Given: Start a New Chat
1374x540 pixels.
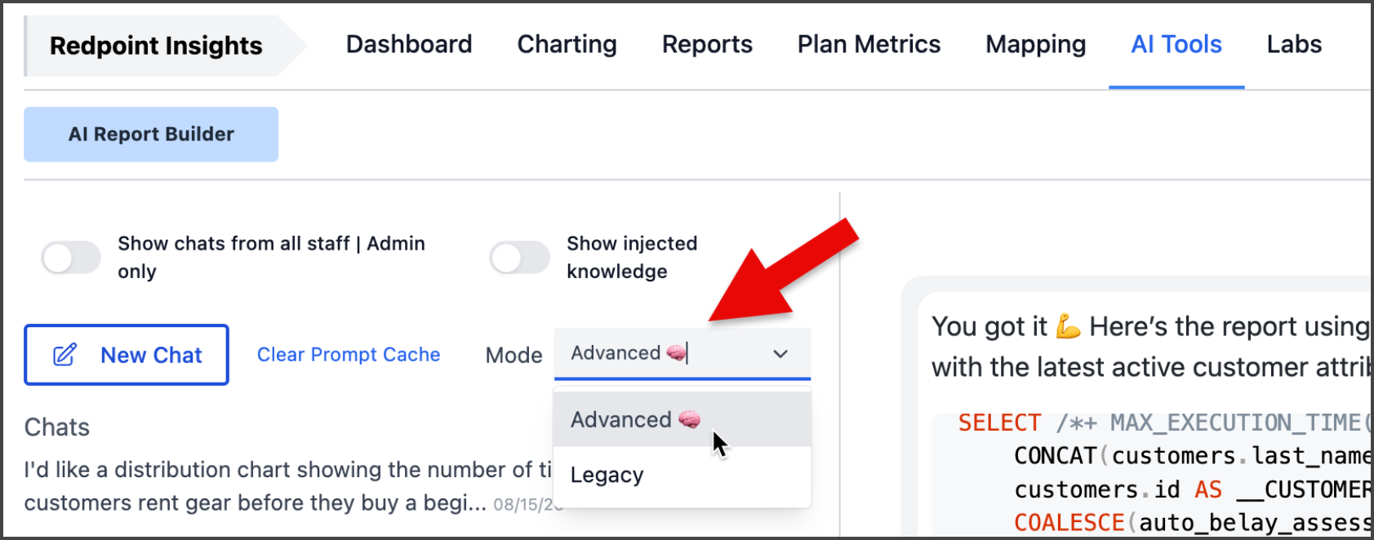Looking at the screenshot, I should pyautogui.click(x=127, y=355).
